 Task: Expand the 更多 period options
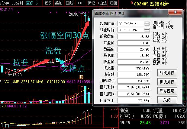pos(31,3)
